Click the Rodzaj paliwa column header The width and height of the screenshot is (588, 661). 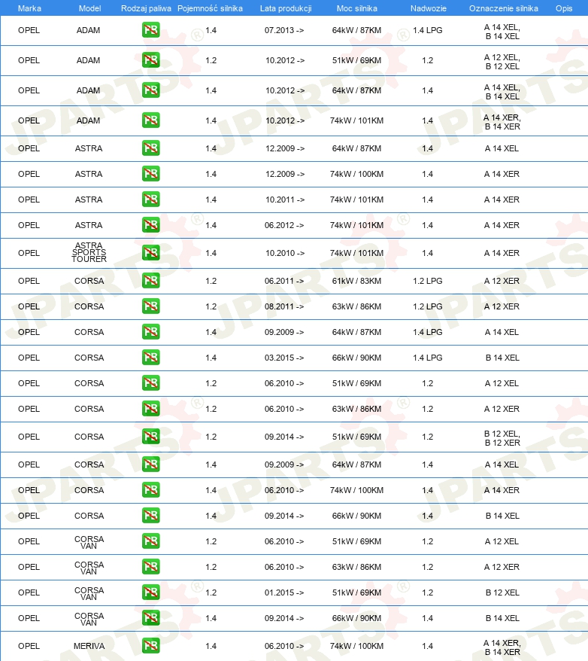[x=146, y=8]
